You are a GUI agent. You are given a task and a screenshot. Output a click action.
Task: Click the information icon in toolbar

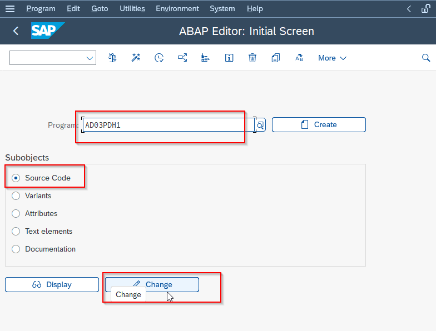[x=229, y=58]
